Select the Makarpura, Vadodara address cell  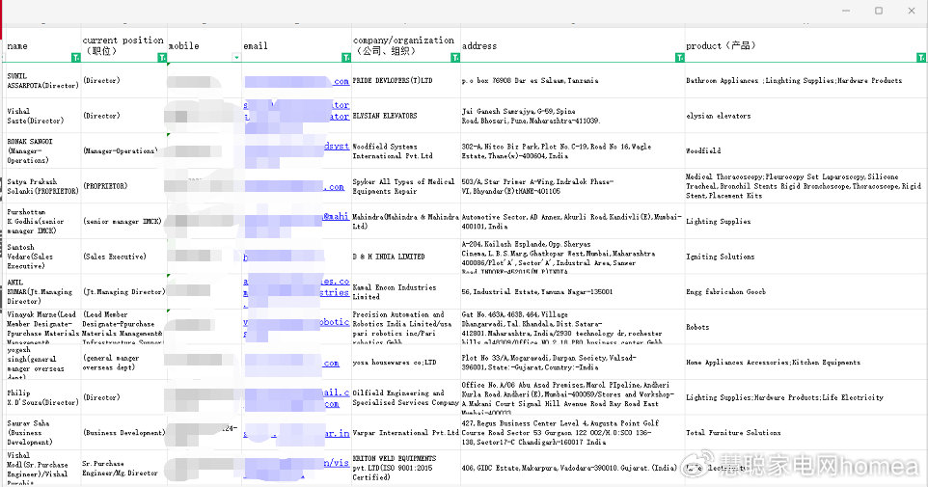pos(572,468)
